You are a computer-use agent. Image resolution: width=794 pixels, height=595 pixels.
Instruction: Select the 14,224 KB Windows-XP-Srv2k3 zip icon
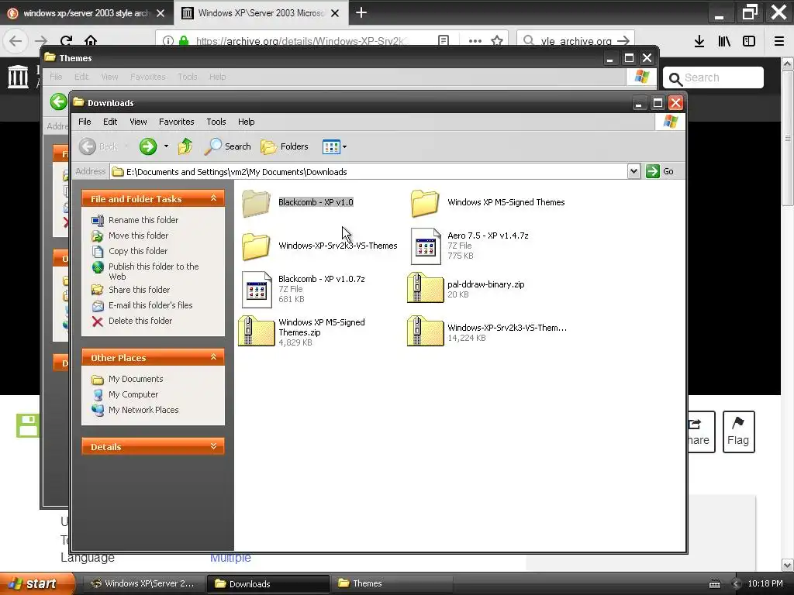click(x=426, y=332)
